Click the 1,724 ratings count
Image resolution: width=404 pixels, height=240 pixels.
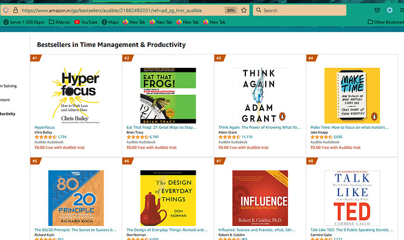coord(62,137)
